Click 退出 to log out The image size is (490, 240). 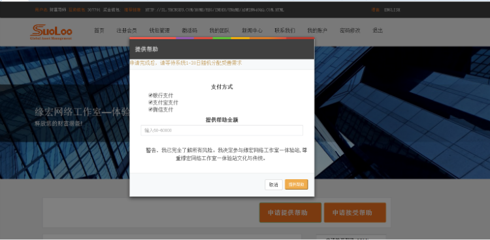[378, 31]
